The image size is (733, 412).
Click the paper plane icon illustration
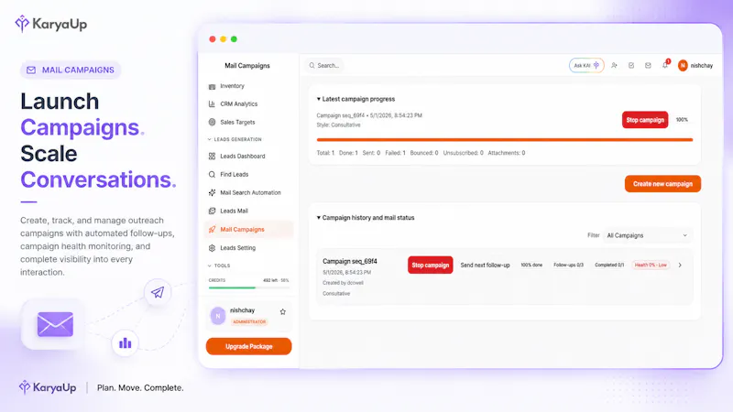[158, 292]
